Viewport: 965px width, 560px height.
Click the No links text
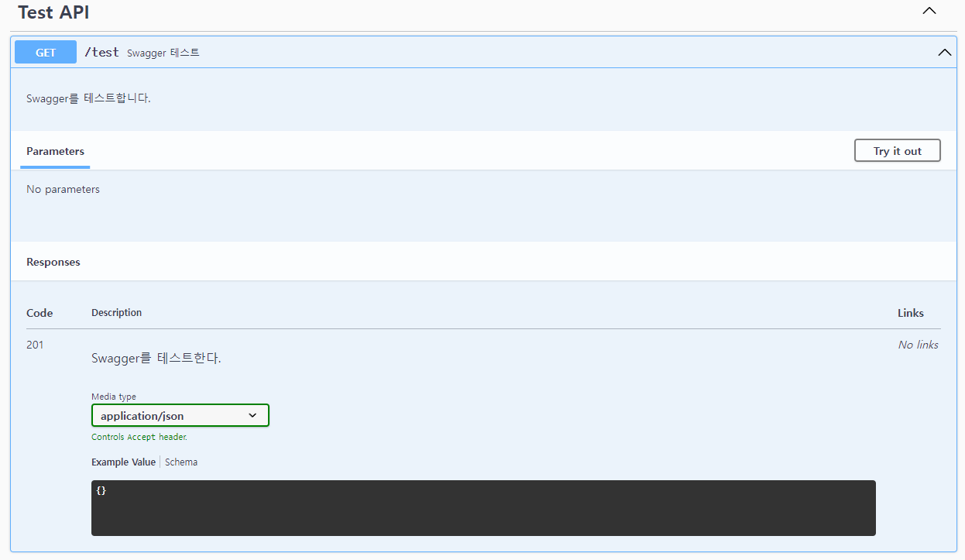coord(918,345)
